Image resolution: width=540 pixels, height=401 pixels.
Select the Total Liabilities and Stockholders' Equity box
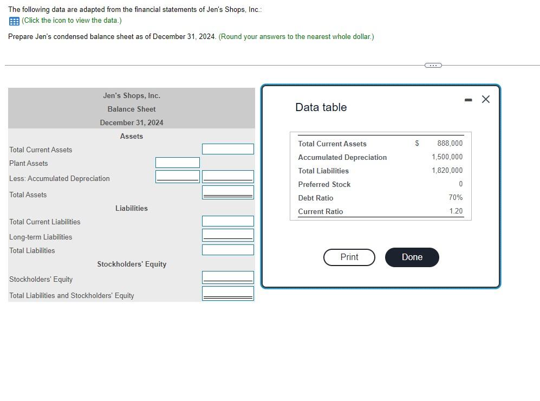pos(227,293)
